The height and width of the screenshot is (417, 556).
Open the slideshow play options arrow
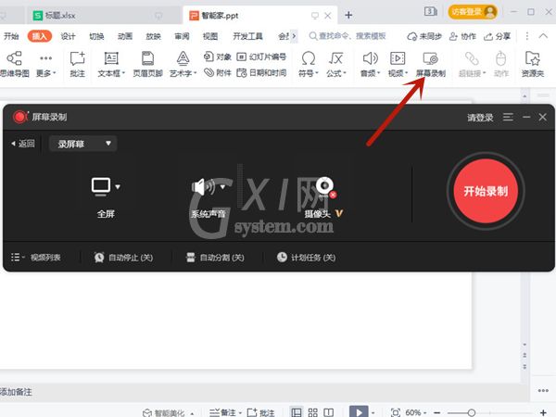(373, 412)
